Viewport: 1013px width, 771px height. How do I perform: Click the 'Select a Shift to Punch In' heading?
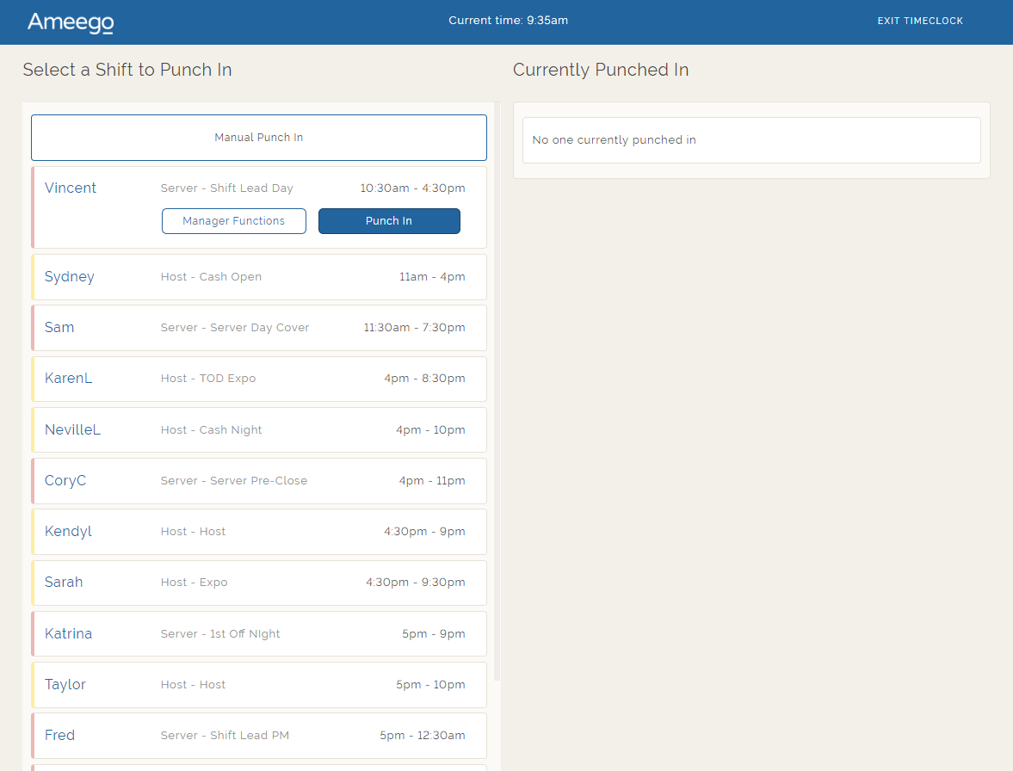127,70
